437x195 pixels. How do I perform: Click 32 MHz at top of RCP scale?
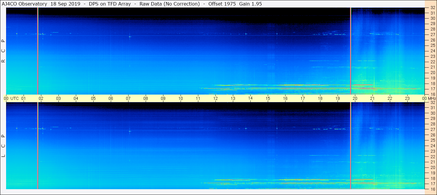click(x=432, y=8)
